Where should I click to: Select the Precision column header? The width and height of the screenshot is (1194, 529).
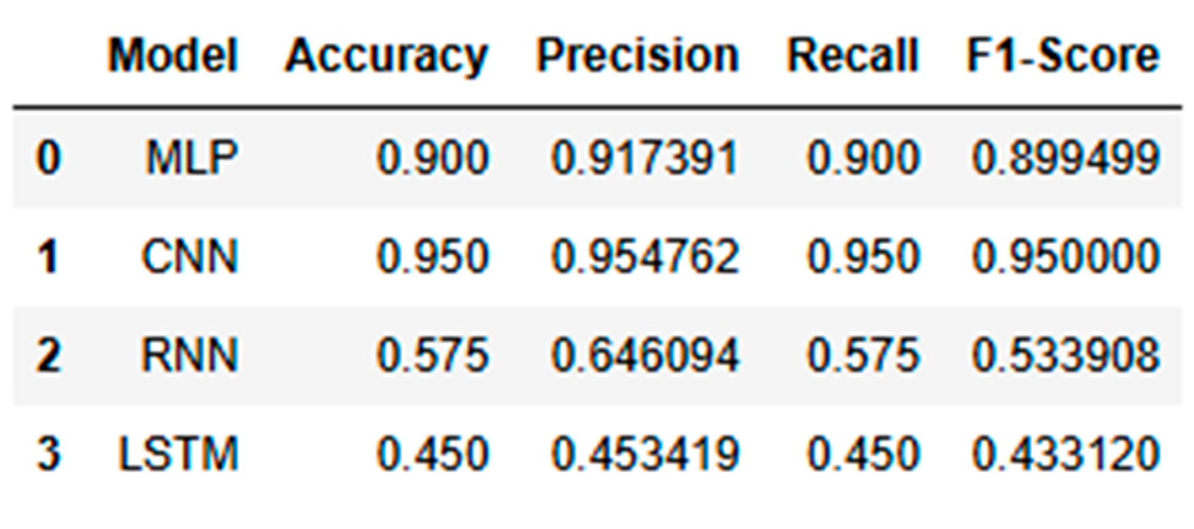point(637,56)
